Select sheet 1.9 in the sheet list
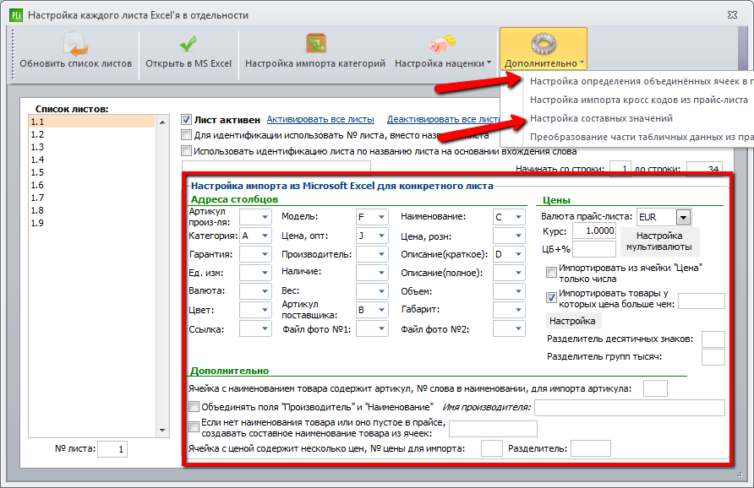754x488 pixels. 91,223
